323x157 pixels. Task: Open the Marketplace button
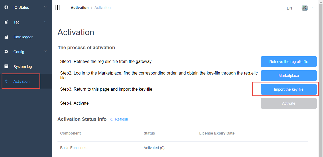point(289,76)
